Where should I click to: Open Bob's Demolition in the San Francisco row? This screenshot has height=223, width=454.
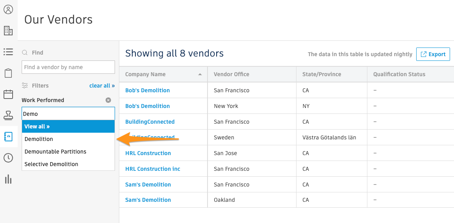[147, 90]
